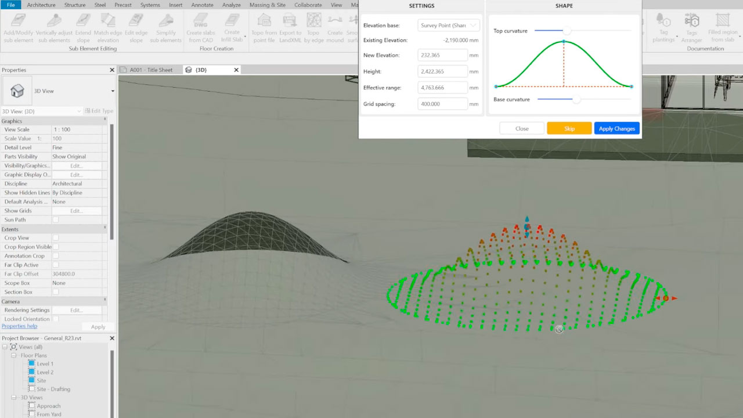Click the Grid spacing input field
The image size is (743, 418).
pyautogui.click(x=442, y=104)
